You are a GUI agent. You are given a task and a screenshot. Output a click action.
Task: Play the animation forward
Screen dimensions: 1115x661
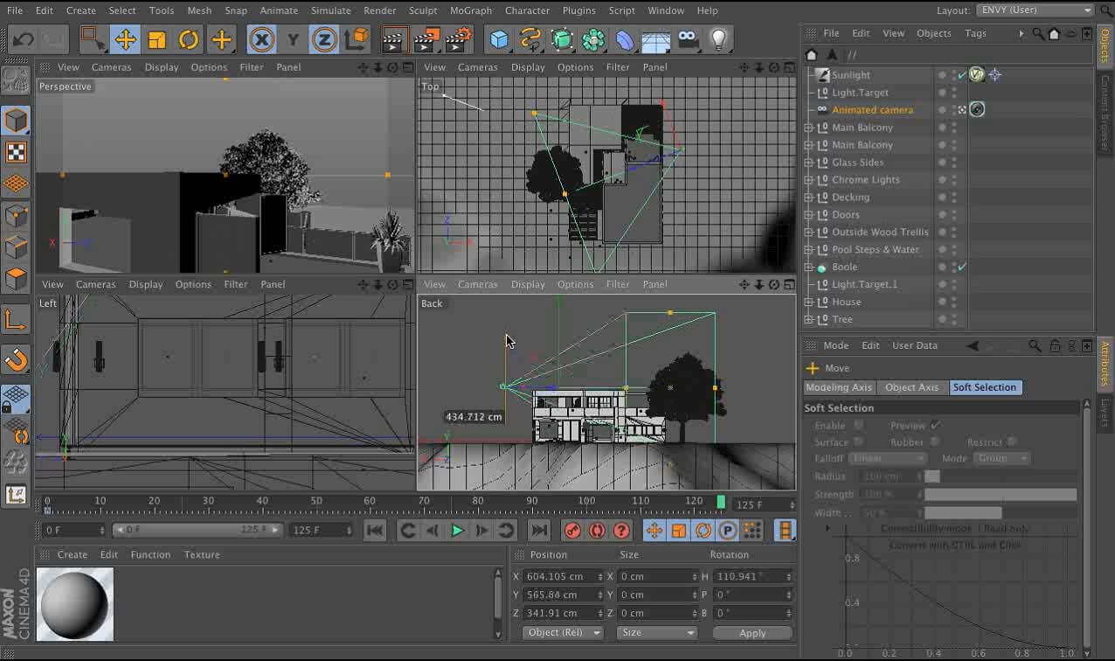(457, 531)
